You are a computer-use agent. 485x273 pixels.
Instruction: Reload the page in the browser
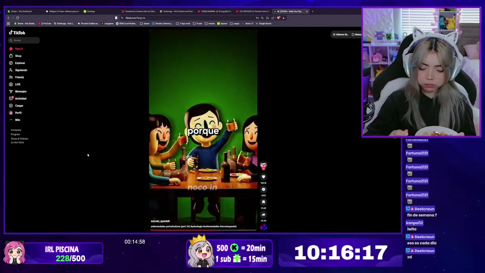(x=17, y=18)
